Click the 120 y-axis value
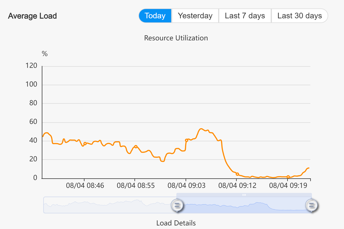Viewport: 344px width, 229px height. click(32, 66)
